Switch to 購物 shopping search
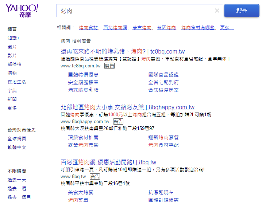 tap(12, 73)
